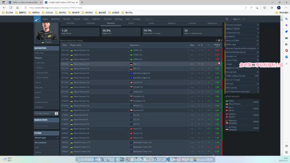Open Leaderboards in the sidebar navigation
Viewport: 290px width, 163px height.
[x=41, y=102]
